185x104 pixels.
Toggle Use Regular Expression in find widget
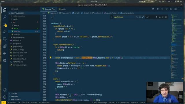tap(143, 17)
